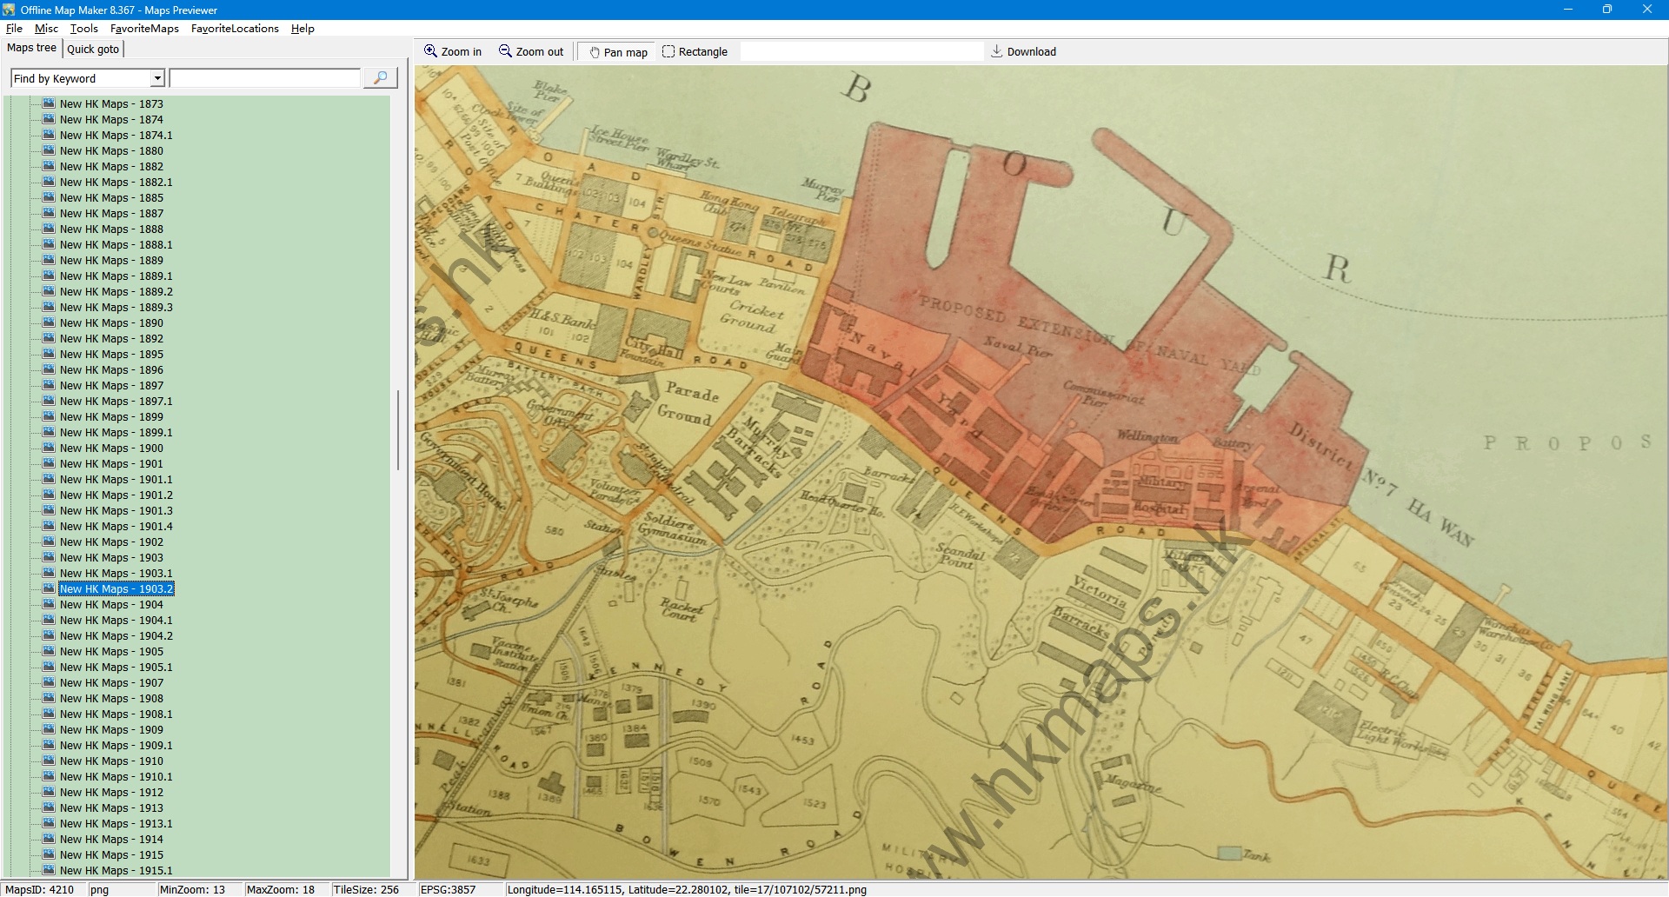Open the FavoriteMaps menu

(x=144, y=29)
